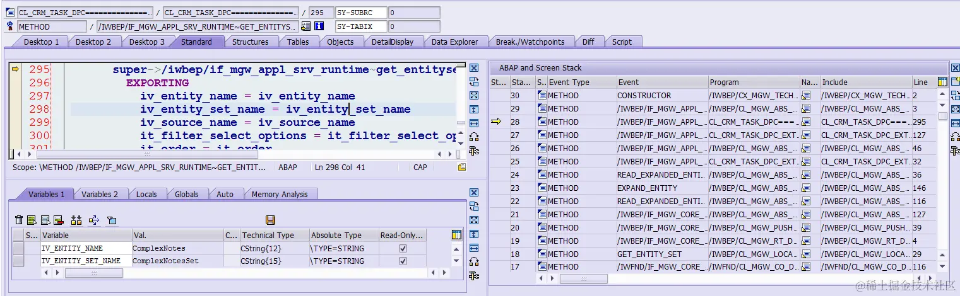The image size is (960, 296).
Task: Maximize the source code tool to full screen
Action: pyautogui.click(x=474, y=95)
